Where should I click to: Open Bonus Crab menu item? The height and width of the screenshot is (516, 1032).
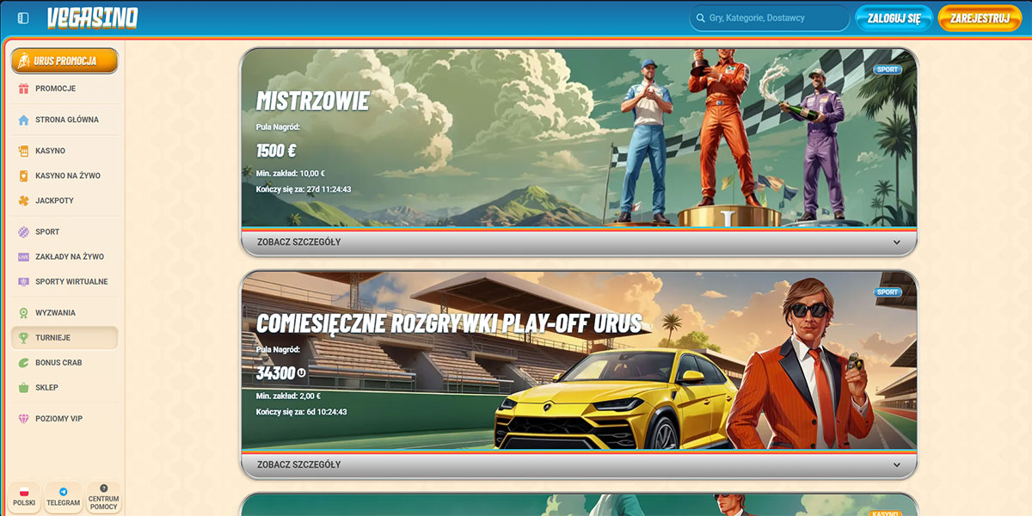pyautogui.click(x=58, y=363)
